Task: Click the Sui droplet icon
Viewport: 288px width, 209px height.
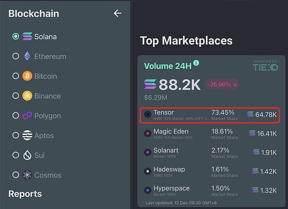Action: point(27,155)
